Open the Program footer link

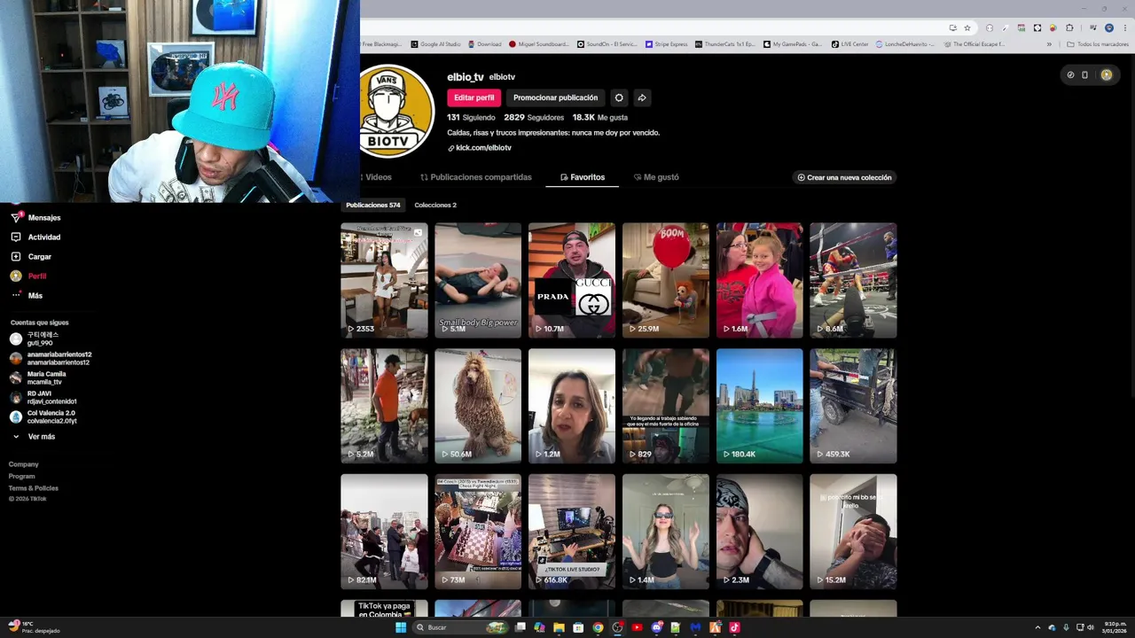pyautogui.click(x=22, y=477)
